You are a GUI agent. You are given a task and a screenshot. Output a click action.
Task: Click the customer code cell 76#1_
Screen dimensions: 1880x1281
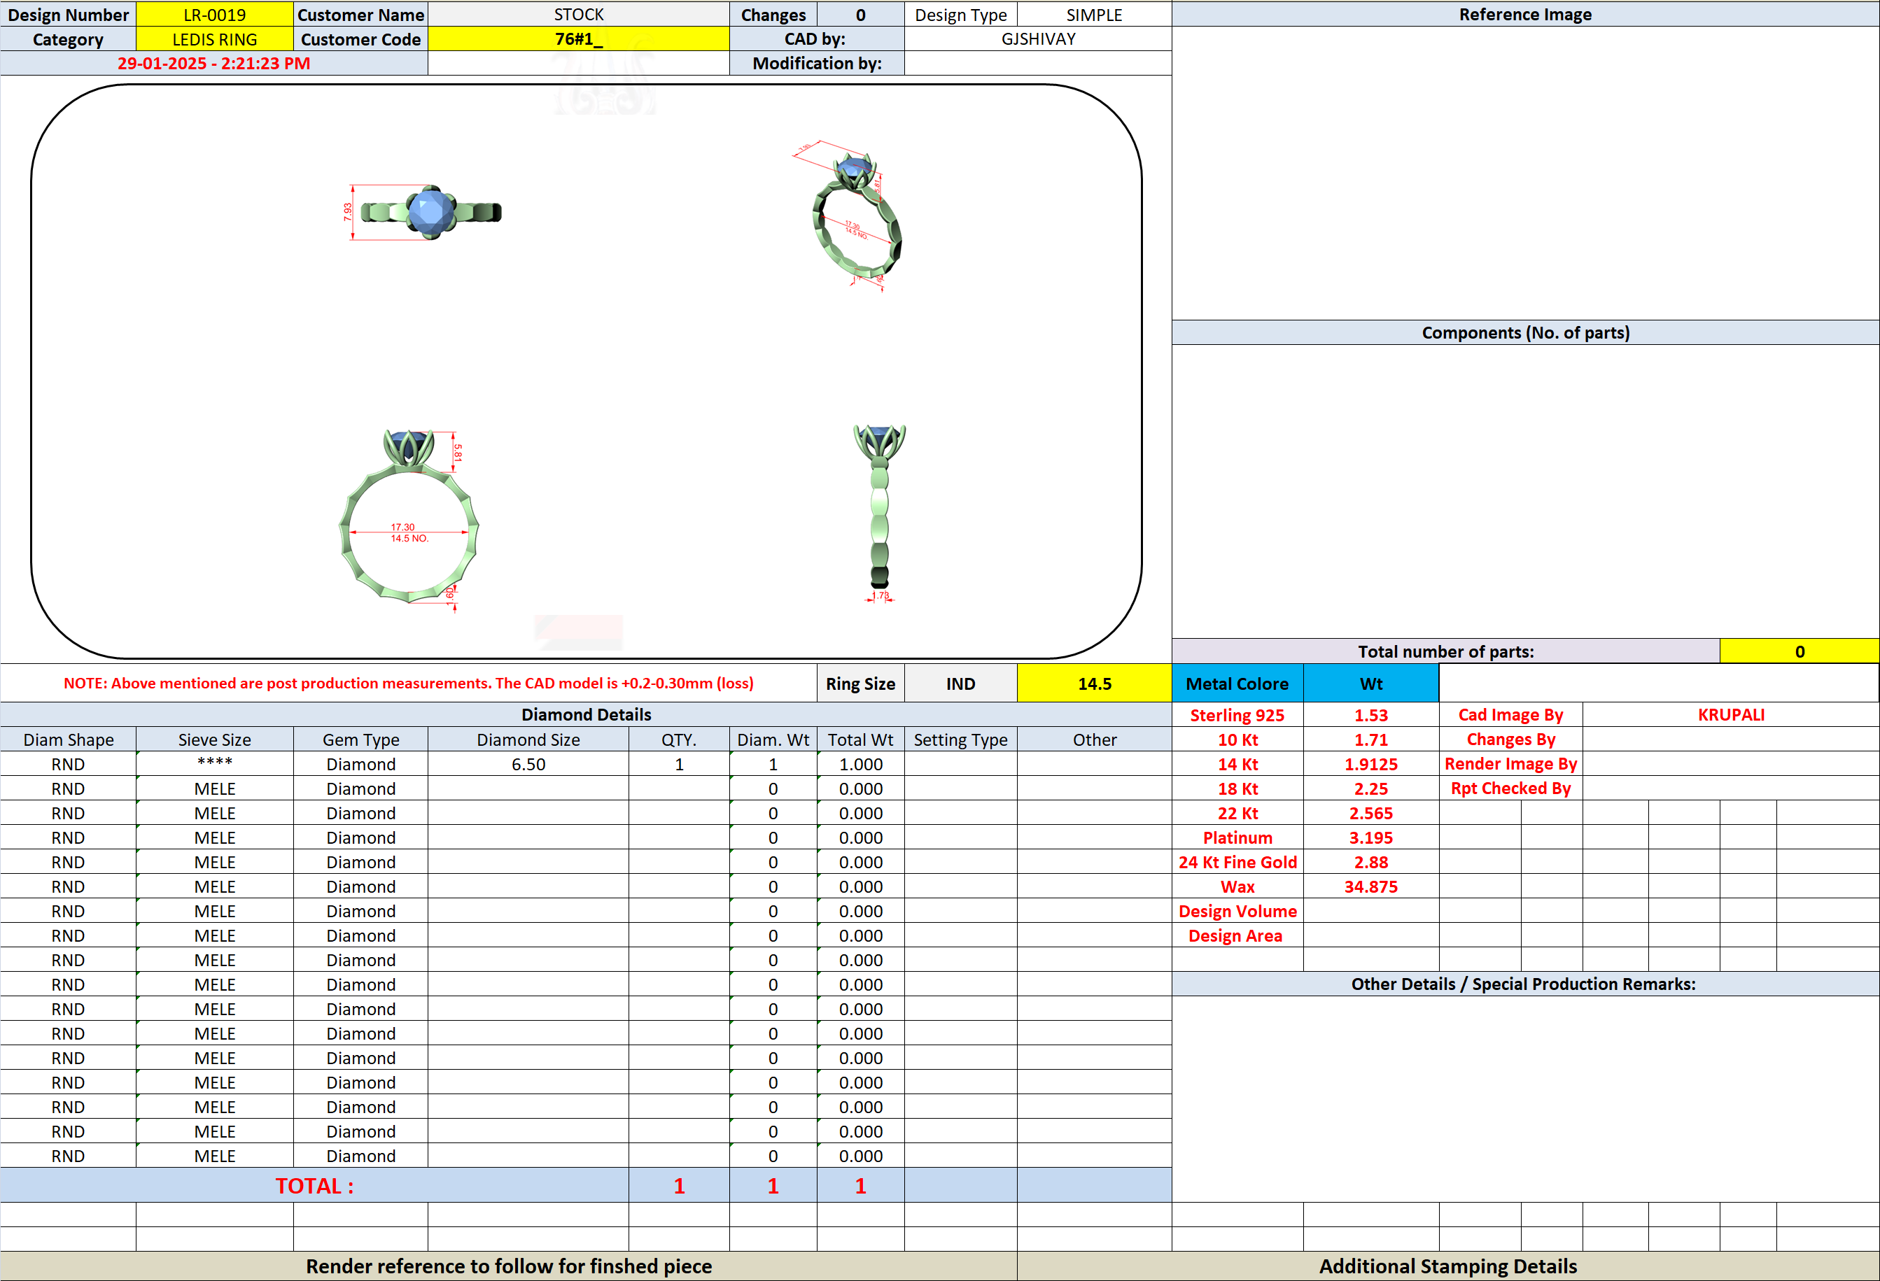(578, 38)
